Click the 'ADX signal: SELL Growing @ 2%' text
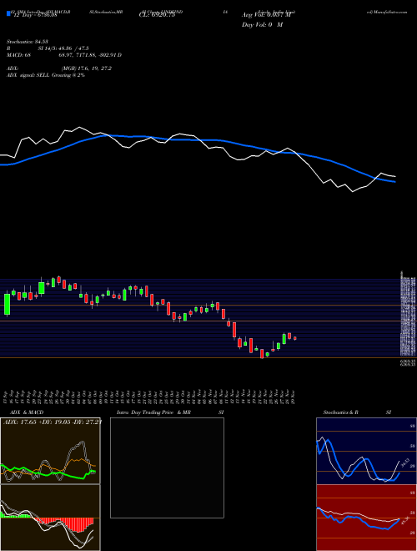Screen dimensions: 417x551 46,75
